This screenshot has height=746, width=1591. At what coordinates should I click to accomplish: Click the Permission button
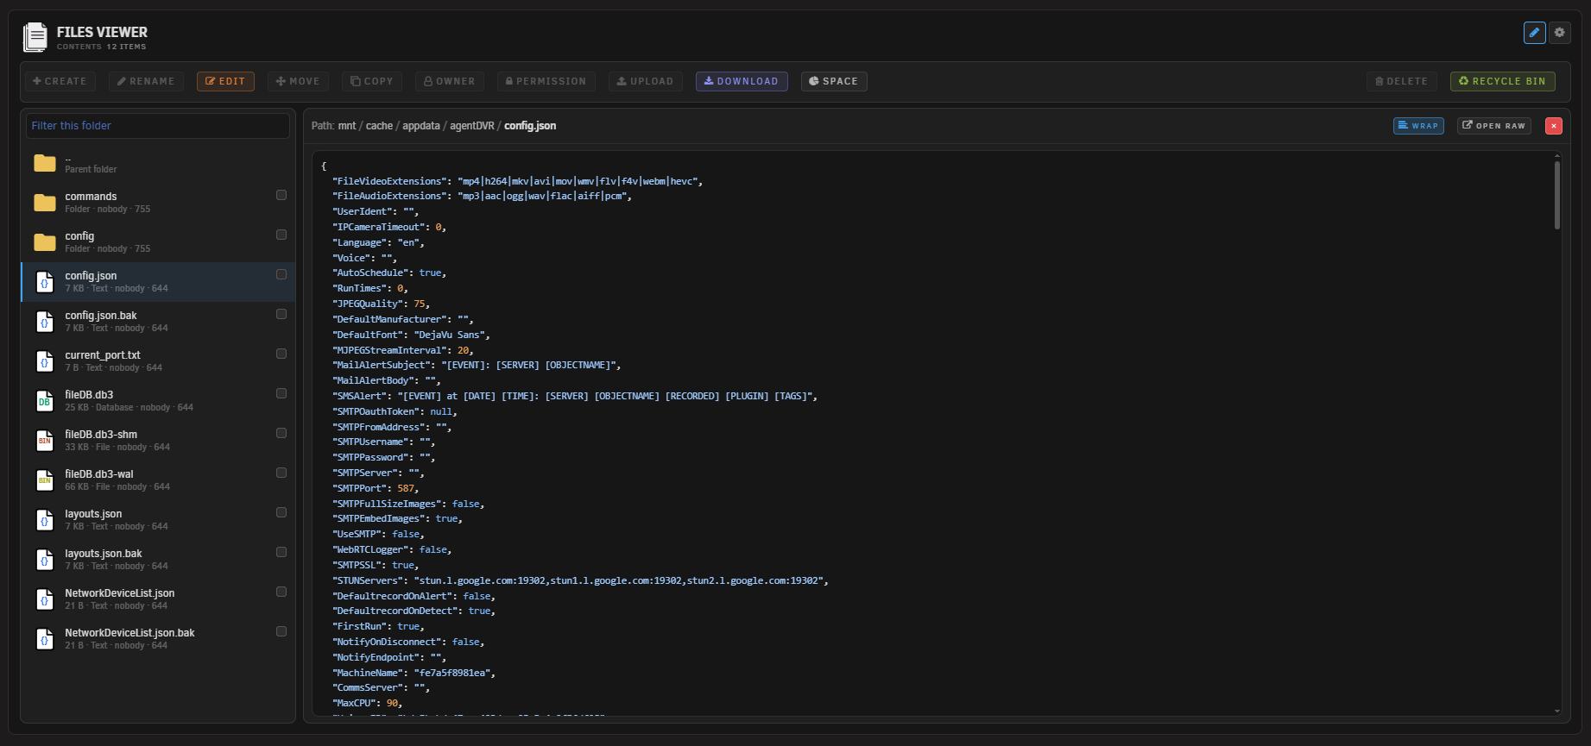(x=546, y=81)
